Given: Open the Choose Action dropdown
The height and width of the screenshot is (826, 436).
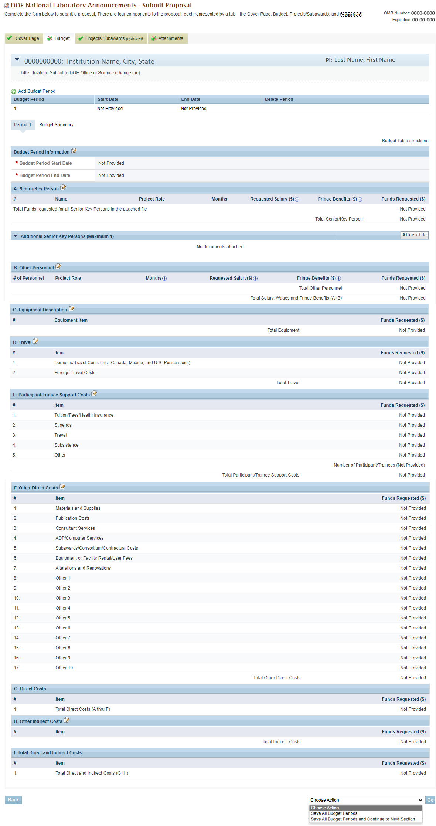Looking at the screenshot, I should [x=366, y=800].
